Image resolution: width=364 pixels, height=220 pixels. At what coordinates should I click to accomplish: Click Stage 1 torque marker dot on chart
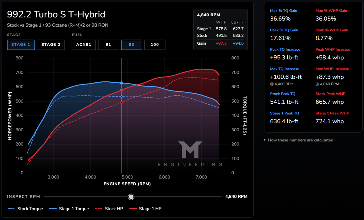[x=122, y=83]
